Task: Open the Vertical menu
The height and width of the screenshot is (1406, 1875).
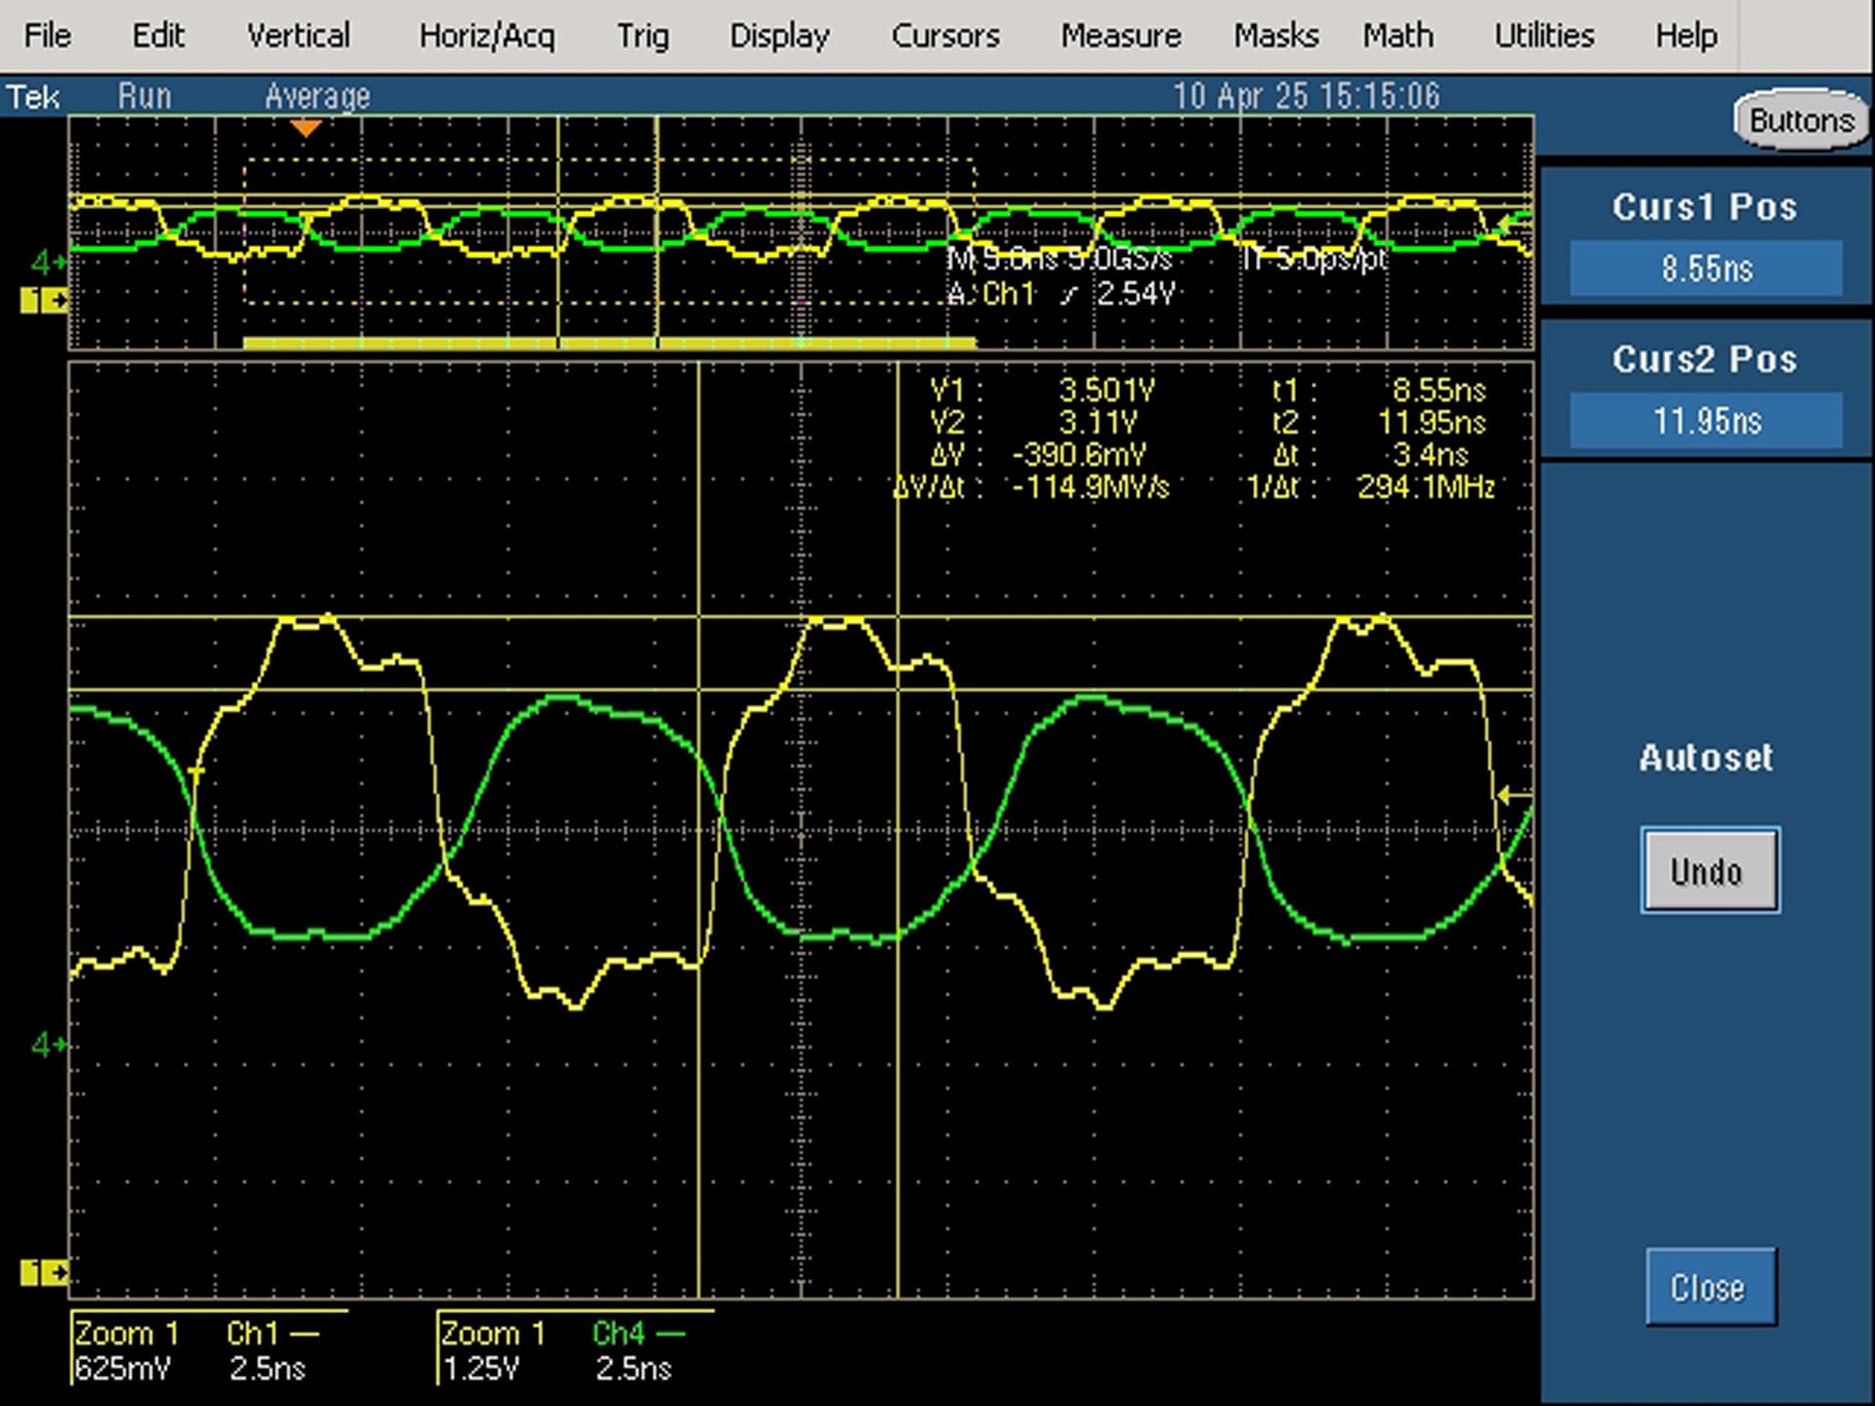Action: click(298, 36)
